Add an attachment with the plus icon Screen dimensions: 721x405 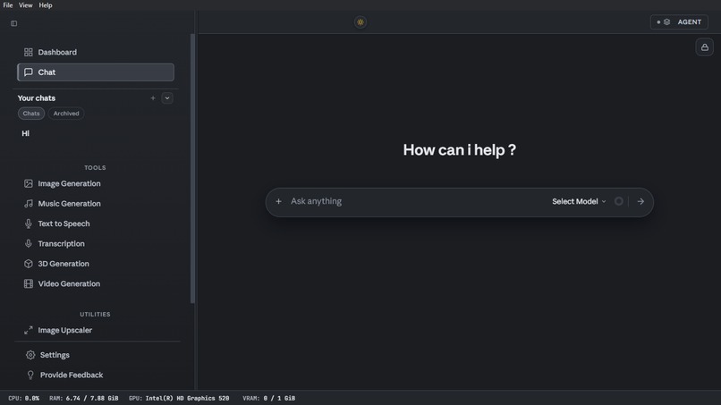(x=279, y=201)
